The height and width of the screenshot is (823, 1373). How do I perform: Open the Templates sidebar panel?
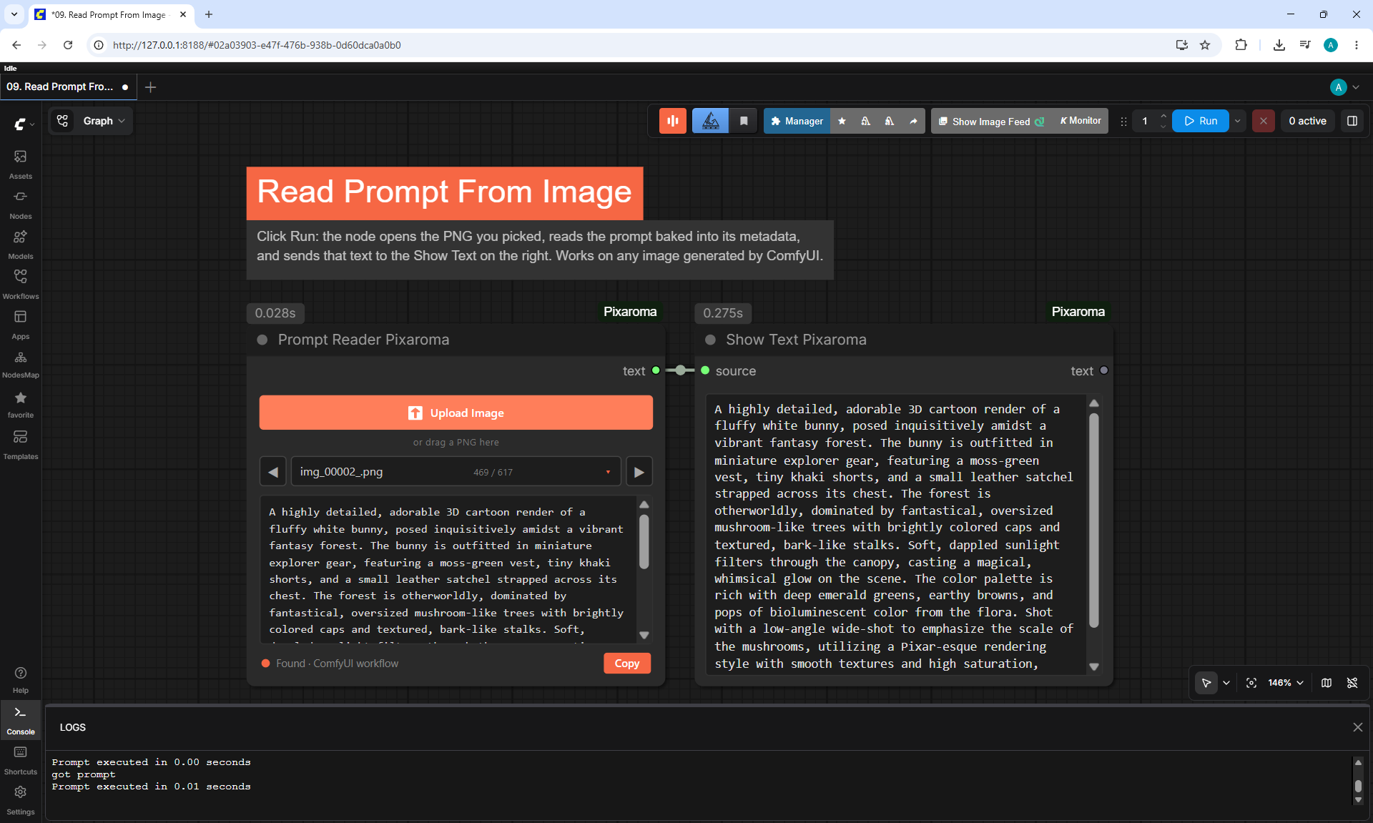pos(20,444)
